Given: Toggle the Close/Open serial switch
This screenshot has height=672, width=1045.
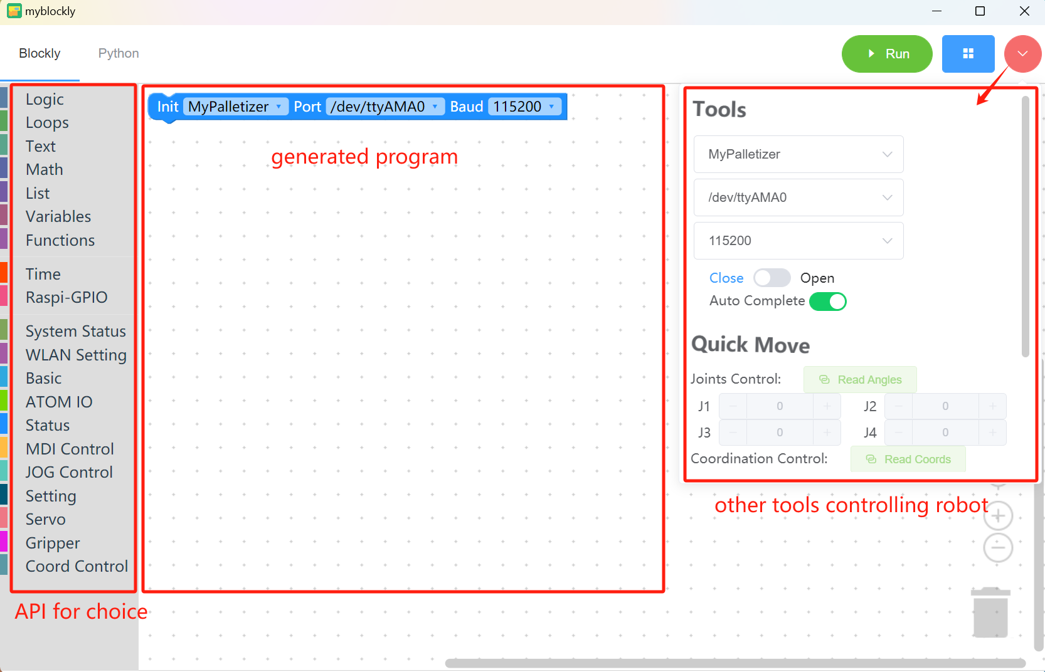Looking at the screenshot, I should [772, 278].
